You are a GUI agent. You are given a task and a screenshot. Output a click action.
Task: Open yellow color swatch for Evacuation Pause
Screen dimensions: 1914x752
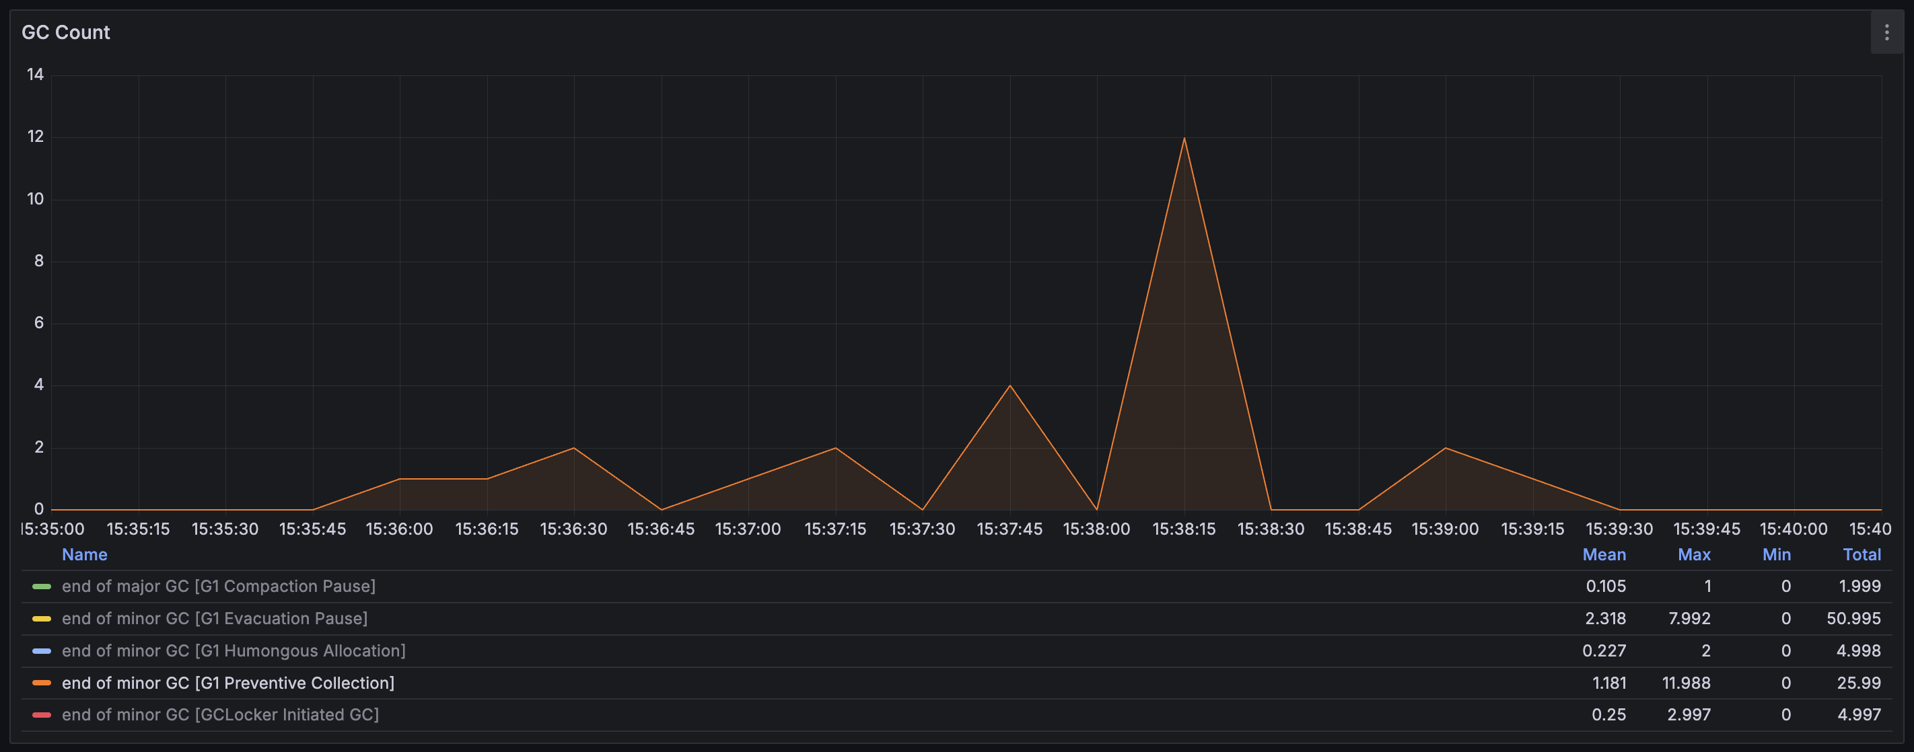click(x=42, y=618)
